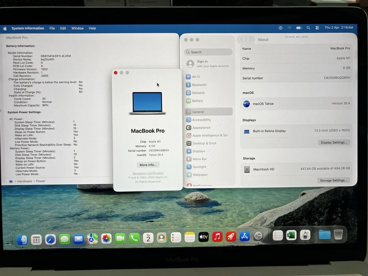This screenshot has width=368, height=276.
Task: Click the macOS Tahoe version row
Action: click(297, 103)
